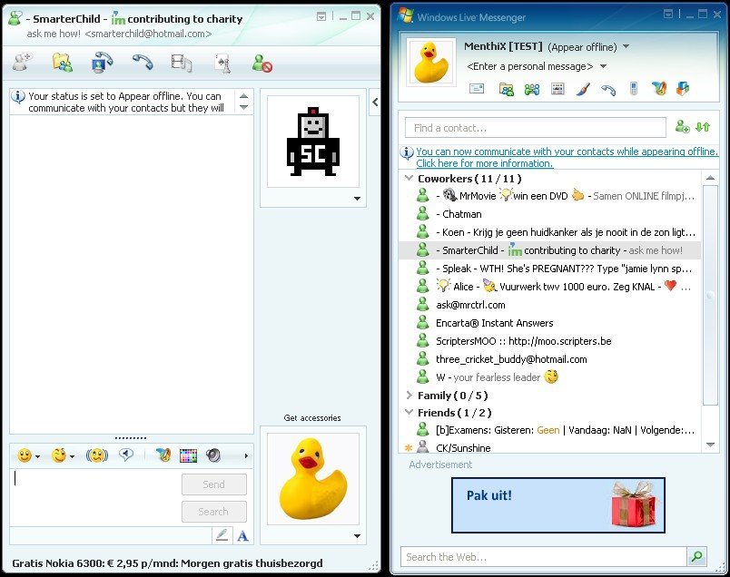Screen dimensions: 730x577
Task: Click SmarterChild's robot display picture
Action: coord(313,142)
